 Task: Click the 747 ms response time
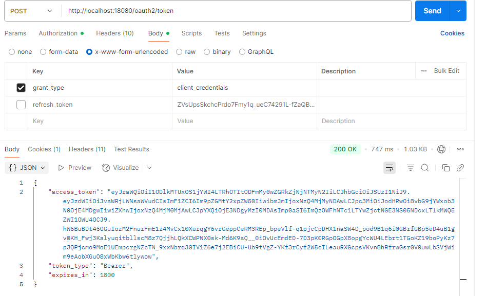pyautogui.click(x=382, y=149)
